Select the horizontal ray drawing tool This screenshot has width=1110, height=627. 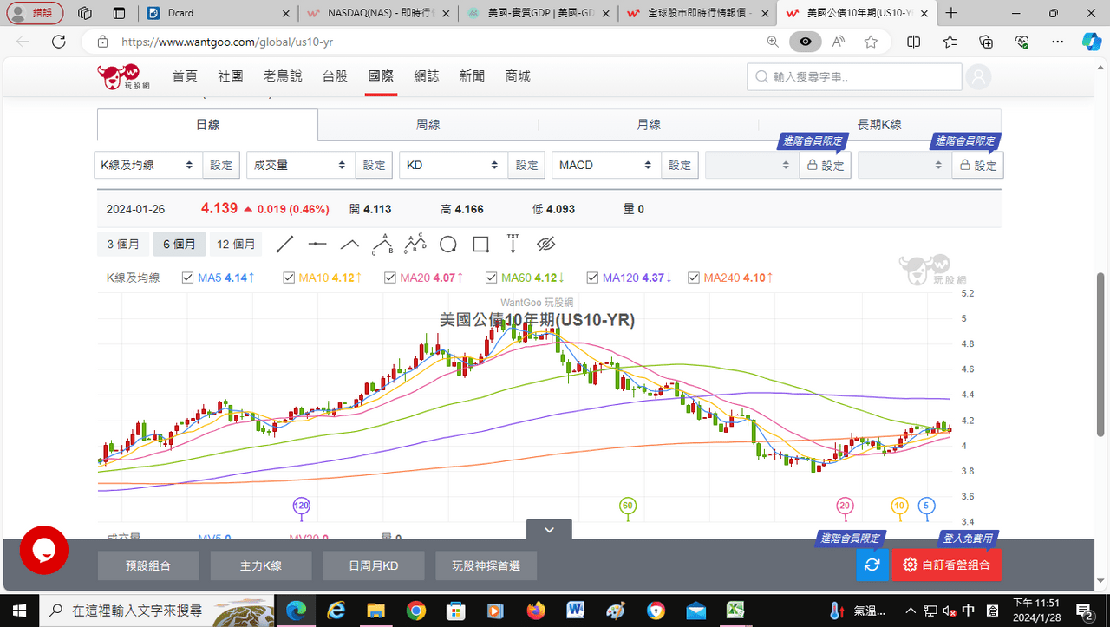(x=317, y=245)
